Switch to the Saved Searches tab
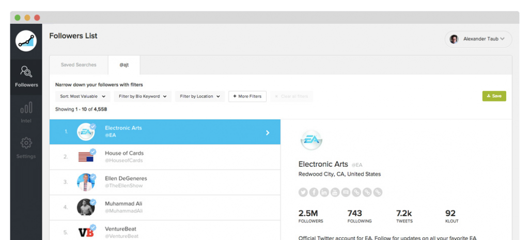The image size is (529, 240). tap(79, 65)
